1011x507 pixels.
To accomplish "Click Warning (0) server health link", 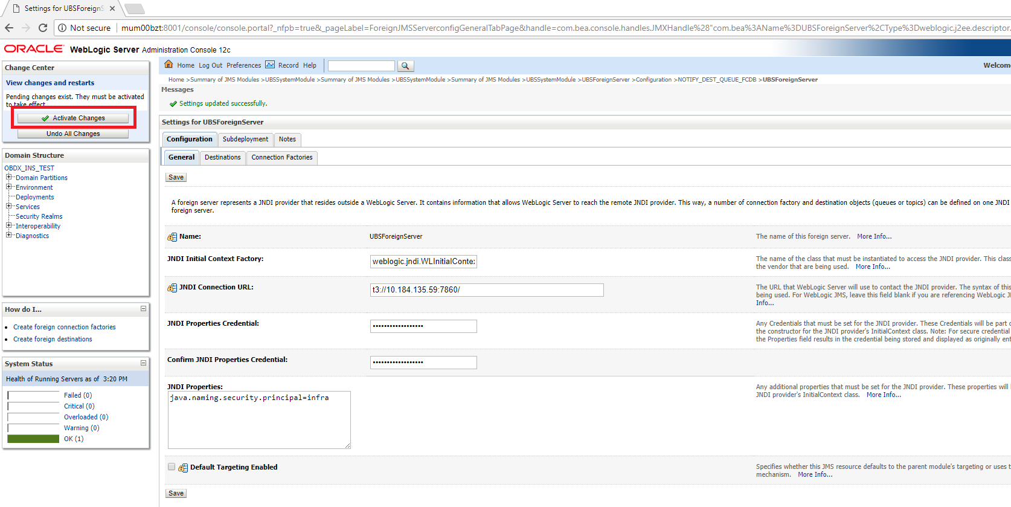I will [82, 428].
